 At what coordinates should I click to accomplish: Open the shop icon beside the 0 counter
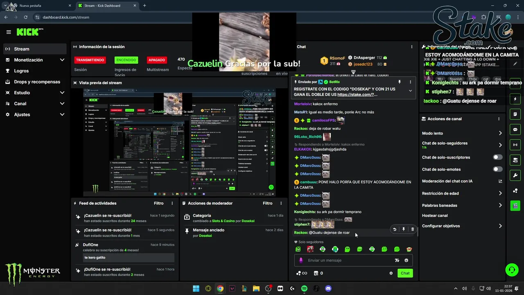(316, 273)
